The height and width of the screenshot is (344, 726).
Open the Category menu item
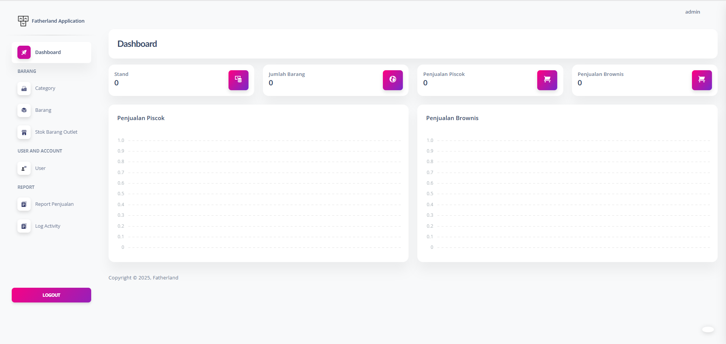coord(45,88)
